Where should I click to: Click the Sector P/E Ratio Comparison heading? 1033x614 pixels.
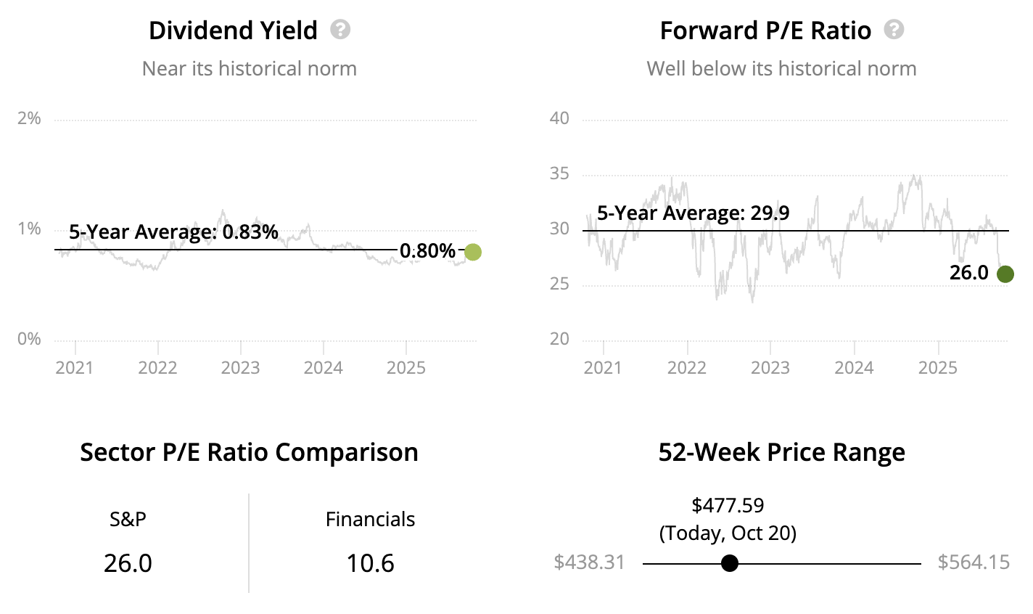tap(249, 452)
